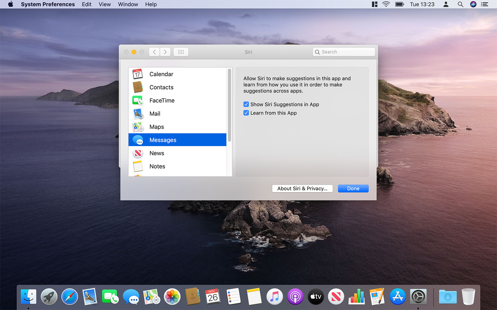Open the View menu
The height and width of the screenshot is (310, 497).
pyautogui.click(x=105, y=4)
